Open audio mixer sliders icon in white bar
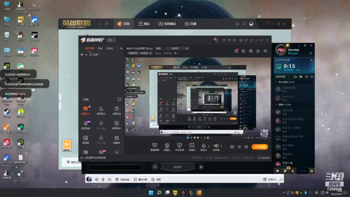The image size is (350, 197). click(109, 179)
